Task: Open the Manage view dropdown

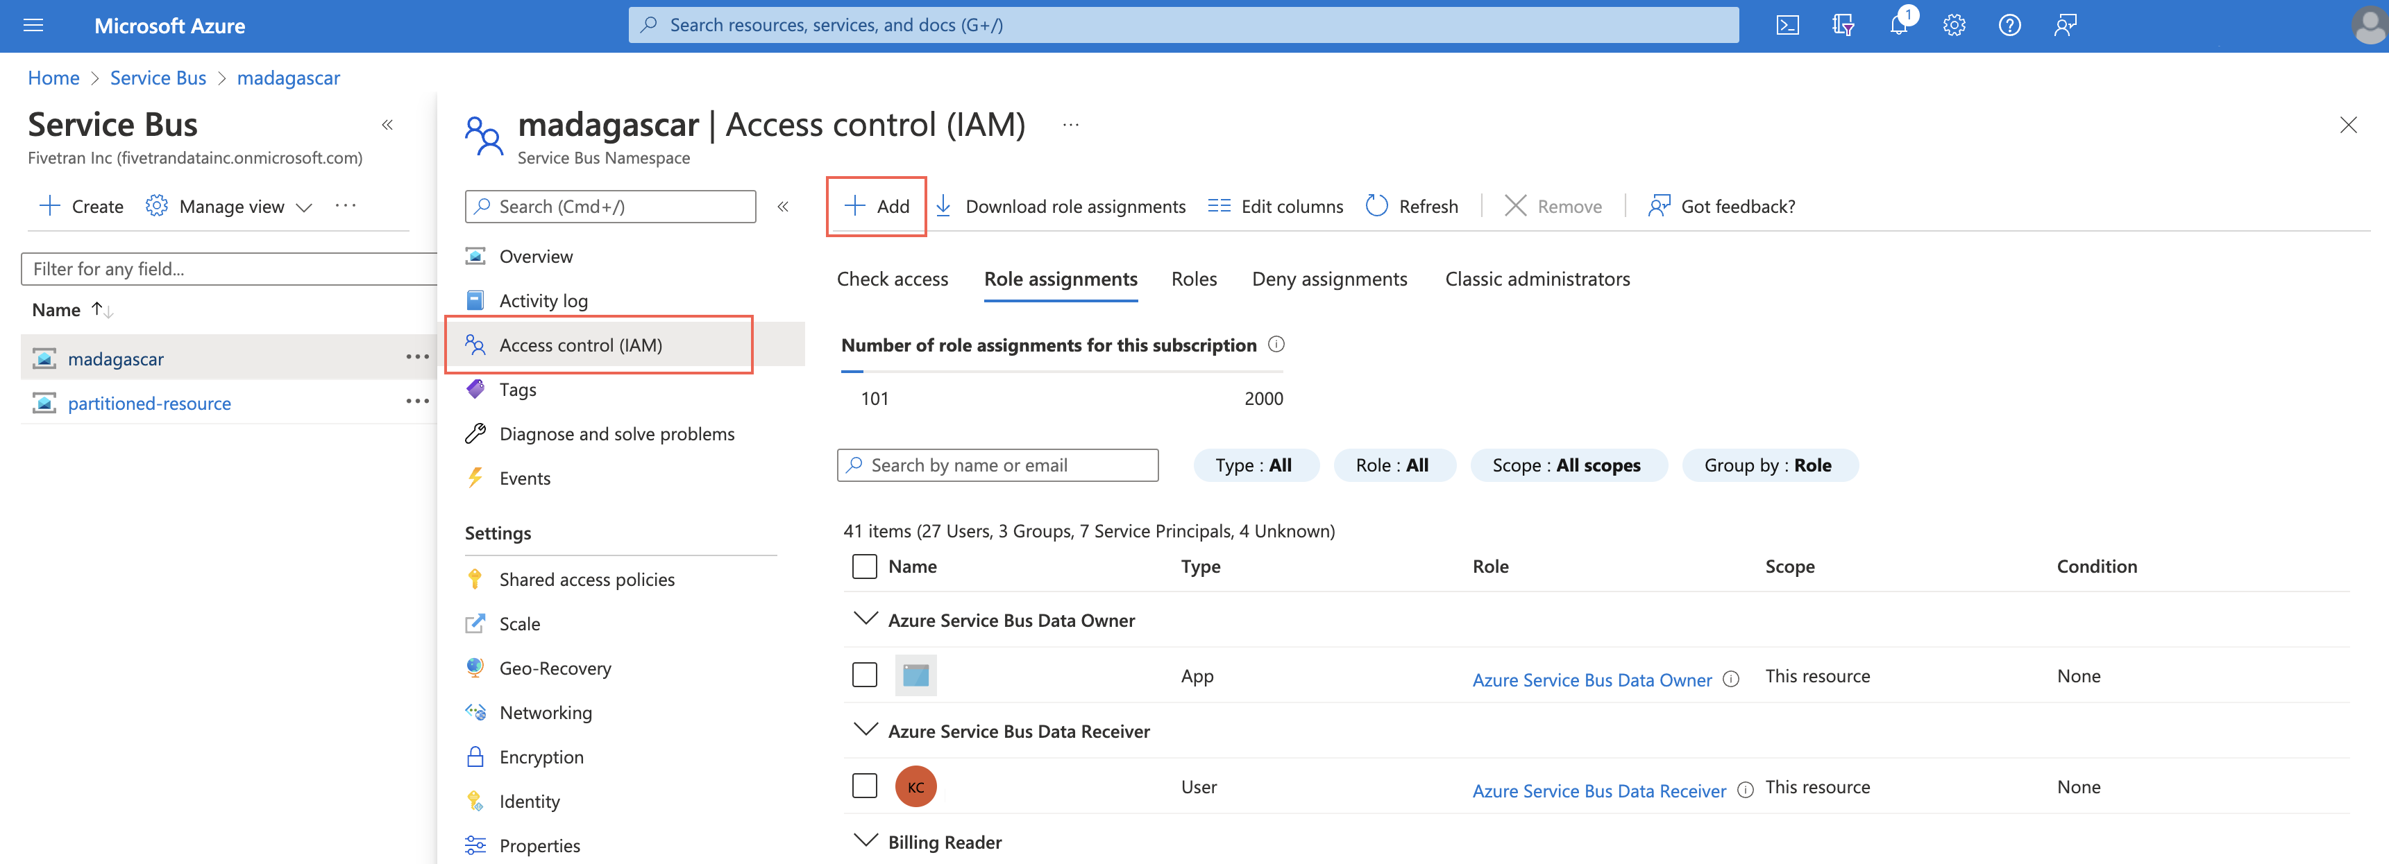Action: pyautogui.click(x=229, y=207)
